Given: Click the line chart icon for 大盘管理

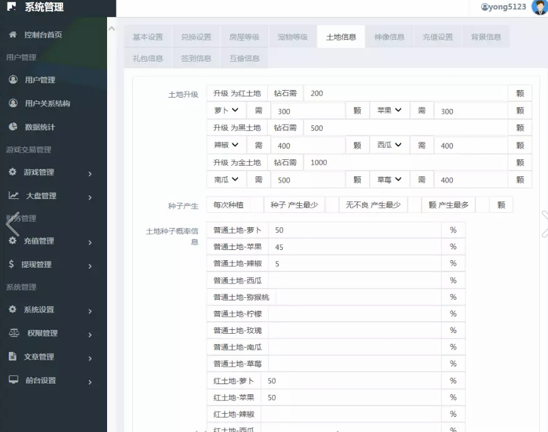Looking at the screenshot, I should coord(13,195).
